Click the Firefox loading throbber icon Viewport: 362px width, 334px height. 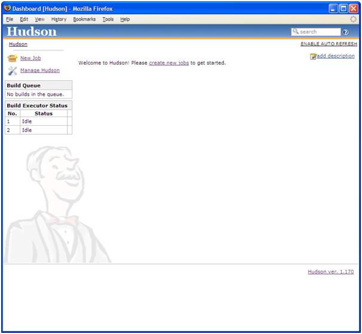pos(353,19)
